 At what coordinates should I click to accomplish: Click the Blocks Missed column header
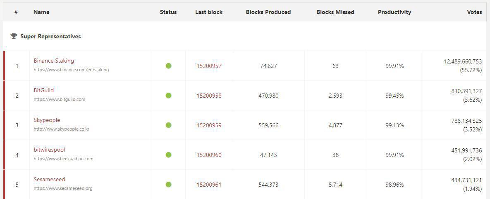[x=335, y=12]
